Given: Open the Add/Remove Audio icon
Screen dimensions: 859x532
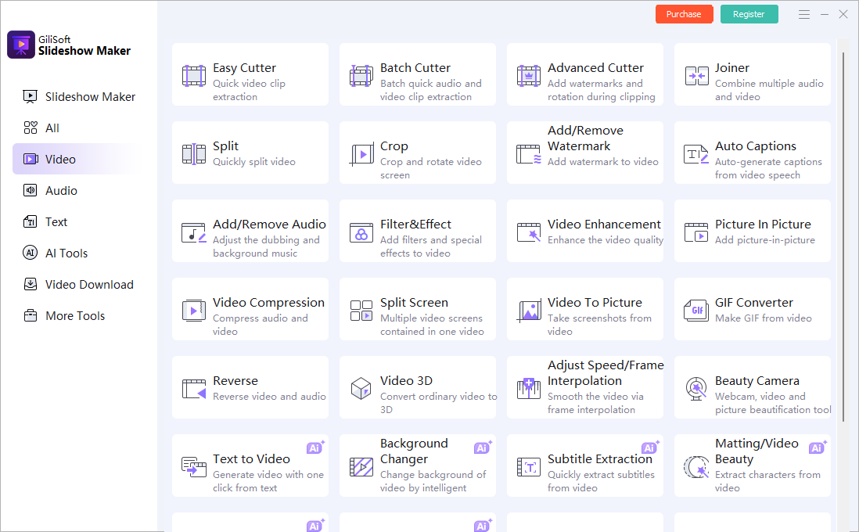Looking at the screenshot, I should tap(194, 233).
